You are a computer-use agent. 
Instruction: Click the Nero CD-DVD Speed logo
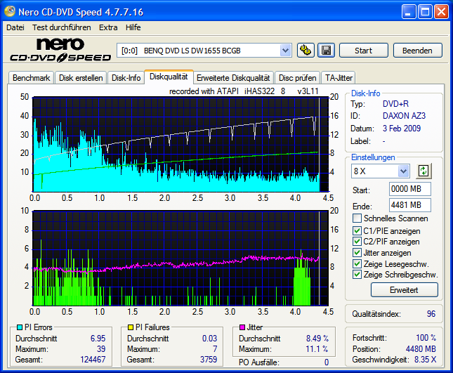pos(60,51)
